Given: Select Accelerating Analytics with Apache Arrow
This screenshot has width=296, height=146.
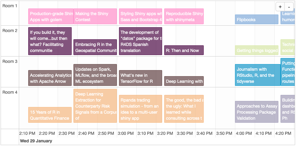Looking at the screenshot, I should click(x=50, y=78).
